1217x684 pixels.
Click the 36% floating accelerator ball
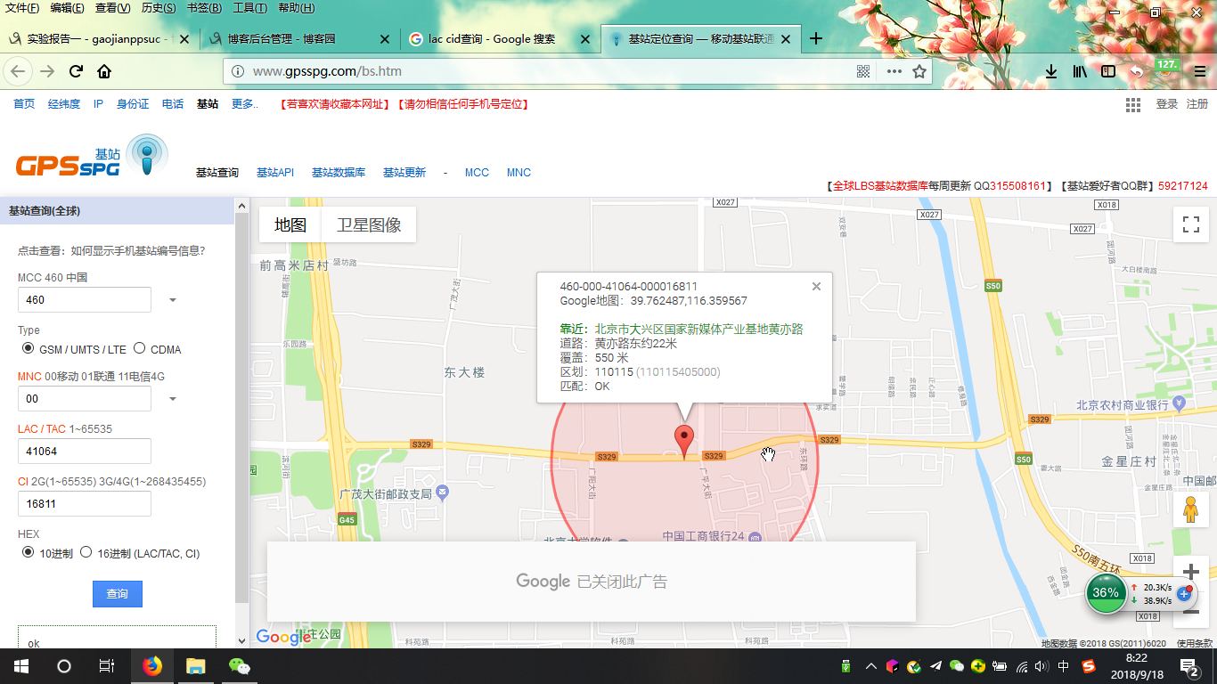coord(1106,592)
